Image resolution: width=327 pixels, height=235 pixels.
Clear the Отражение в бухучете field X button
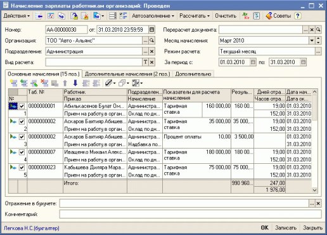click(x=318, y=203)
